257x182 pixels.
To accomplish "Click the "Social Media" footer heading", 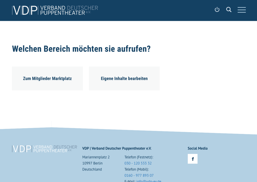I will tap(197, 148).
